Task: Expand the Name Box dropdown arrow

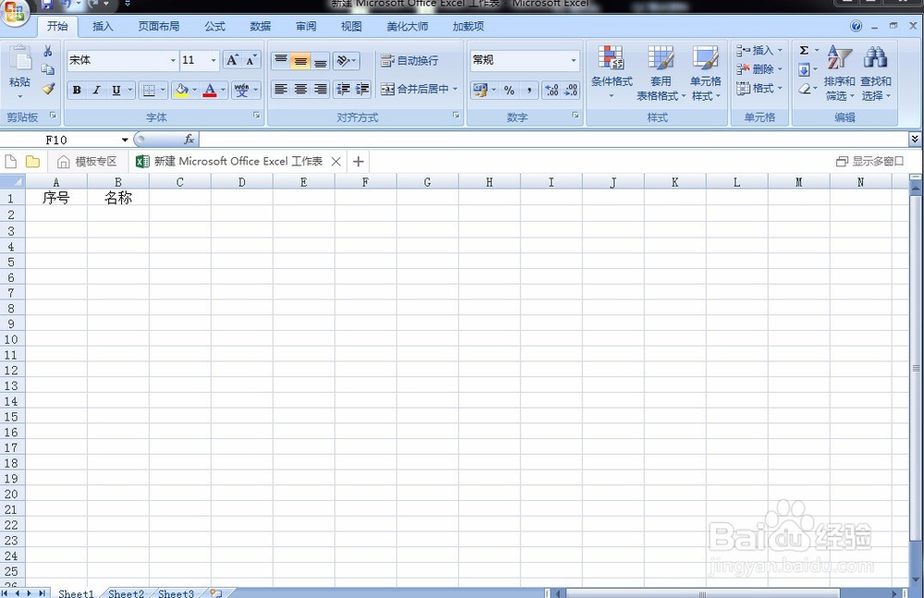Action: [x=125, y=140]
